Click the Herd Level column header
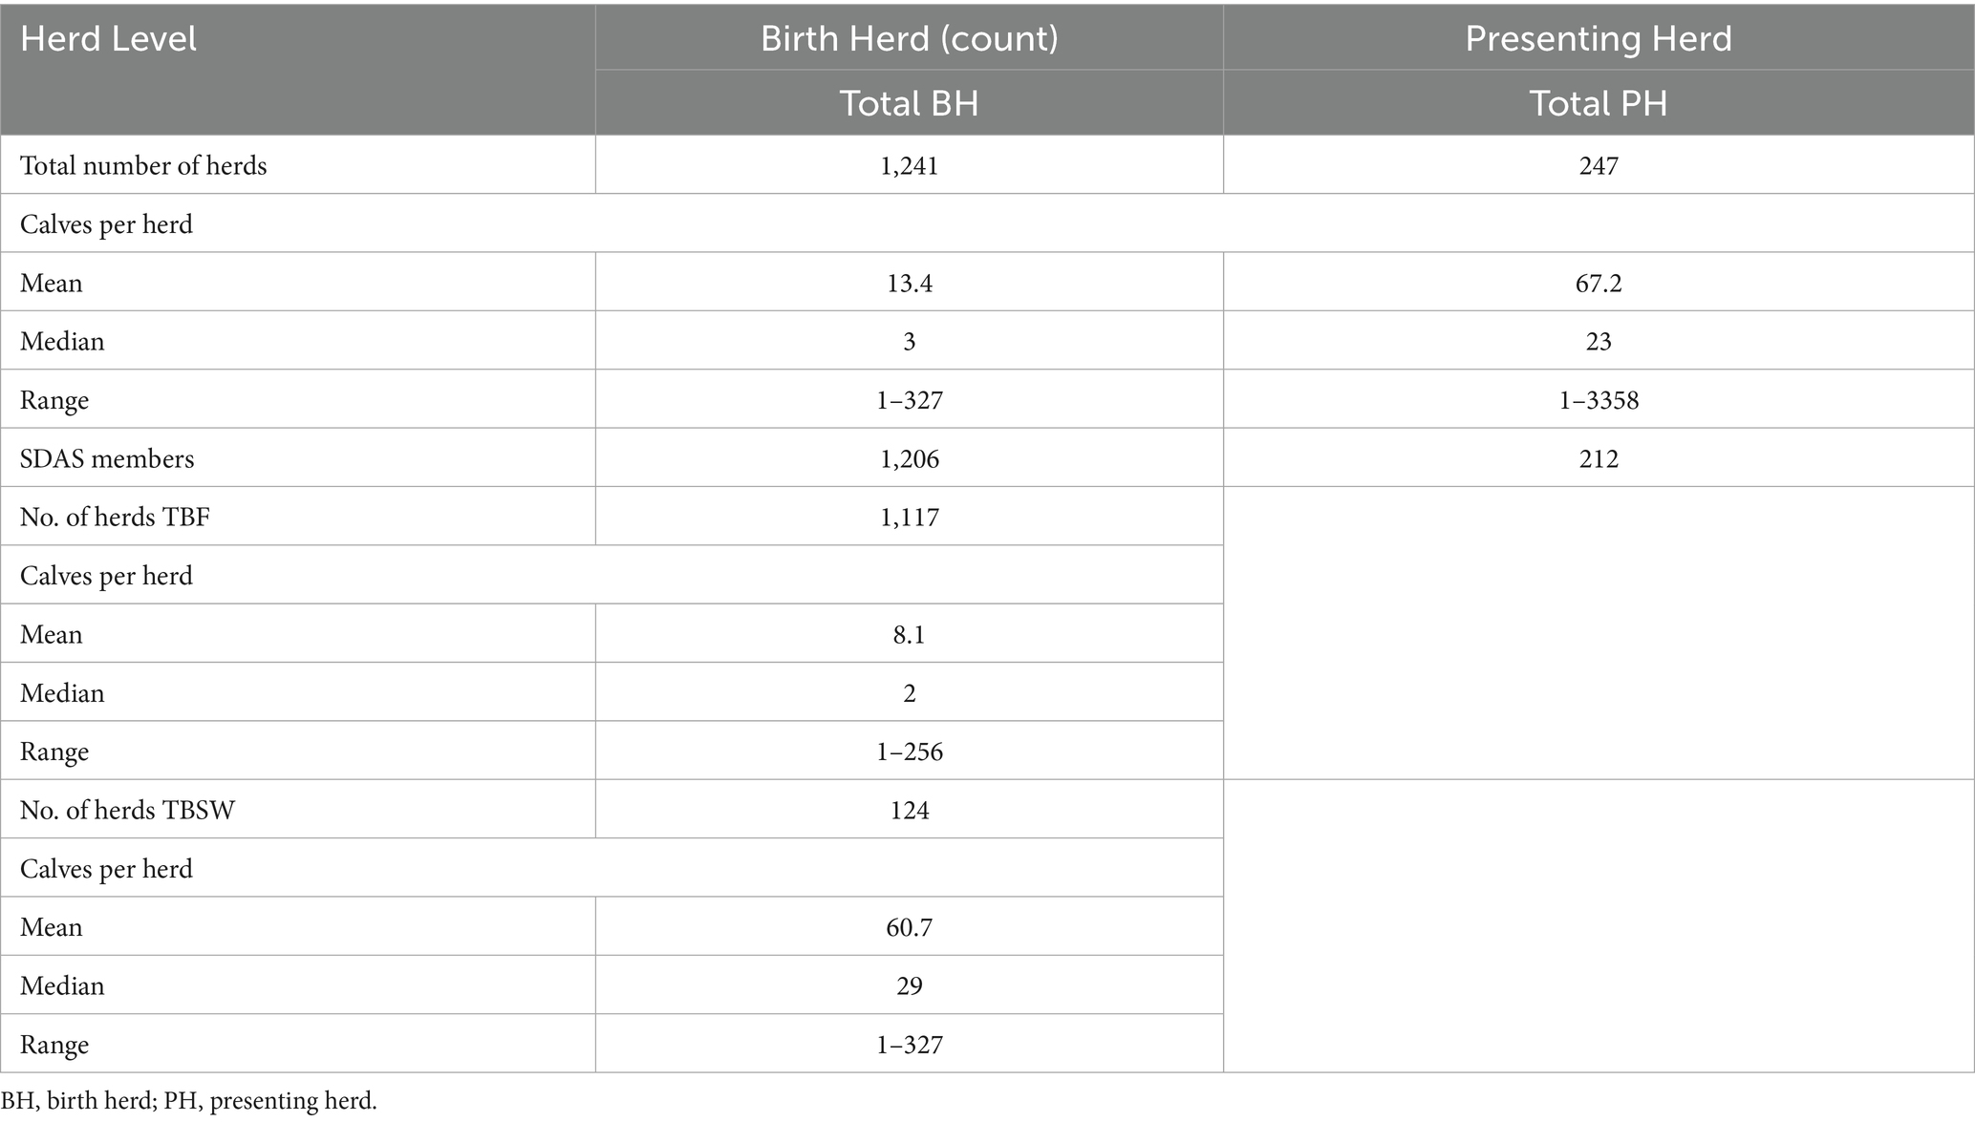 pyautogui.click(x=108, y=39)
